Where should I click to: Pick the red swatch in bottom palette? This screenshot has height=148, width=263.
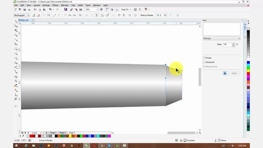coord(31,136)
